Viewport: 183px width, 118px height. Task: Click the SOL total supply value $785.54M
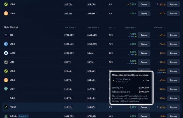point(69,35)
